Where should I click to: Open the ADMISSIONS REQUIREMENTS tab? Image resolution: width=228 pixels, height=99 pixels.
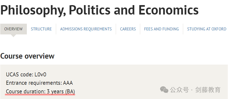86,29
